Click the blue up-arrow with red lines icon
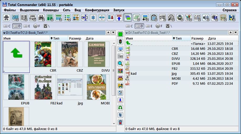This screenshot has width=241, height=134. click(x=119, y=18)
